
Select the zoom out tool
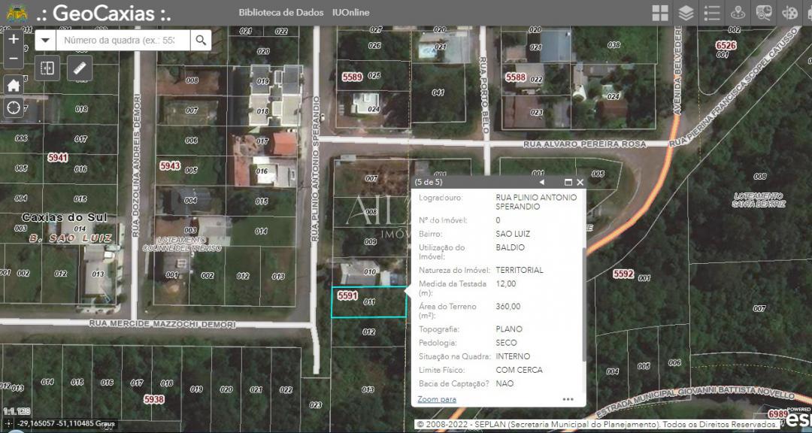[13, 58]
